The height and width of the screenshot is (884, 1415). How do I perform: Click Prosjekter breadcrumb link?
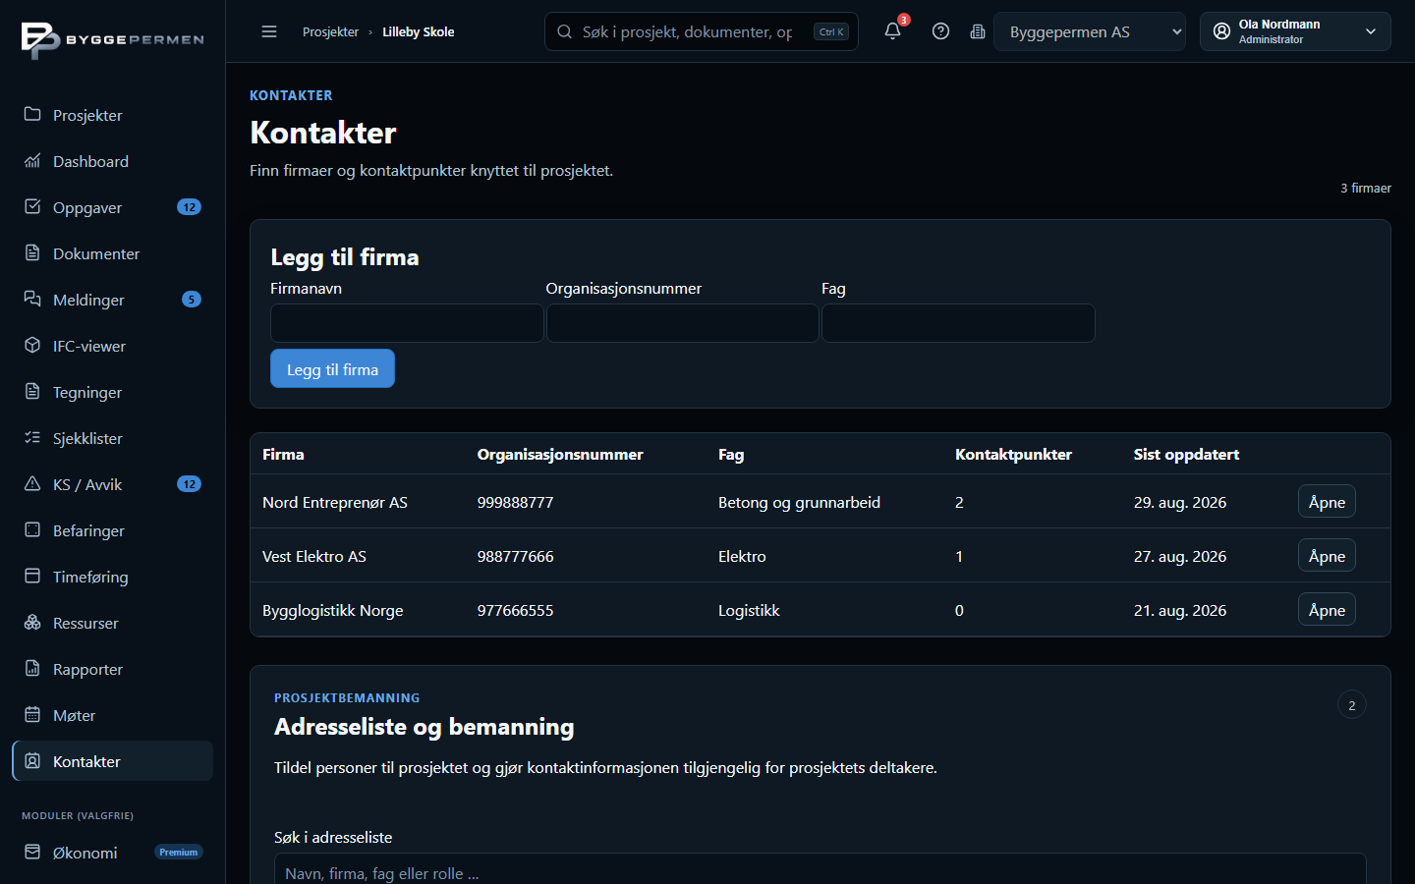(x=330, y=31)
